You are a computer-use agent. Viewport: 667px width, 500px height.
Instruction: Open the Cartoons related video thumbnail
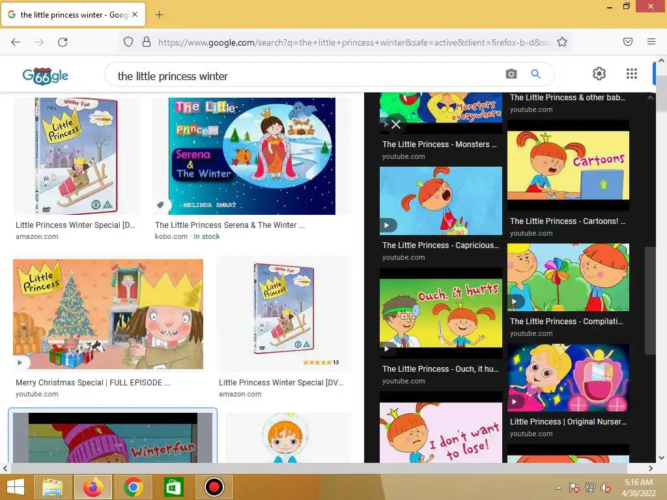click(568, 165)
